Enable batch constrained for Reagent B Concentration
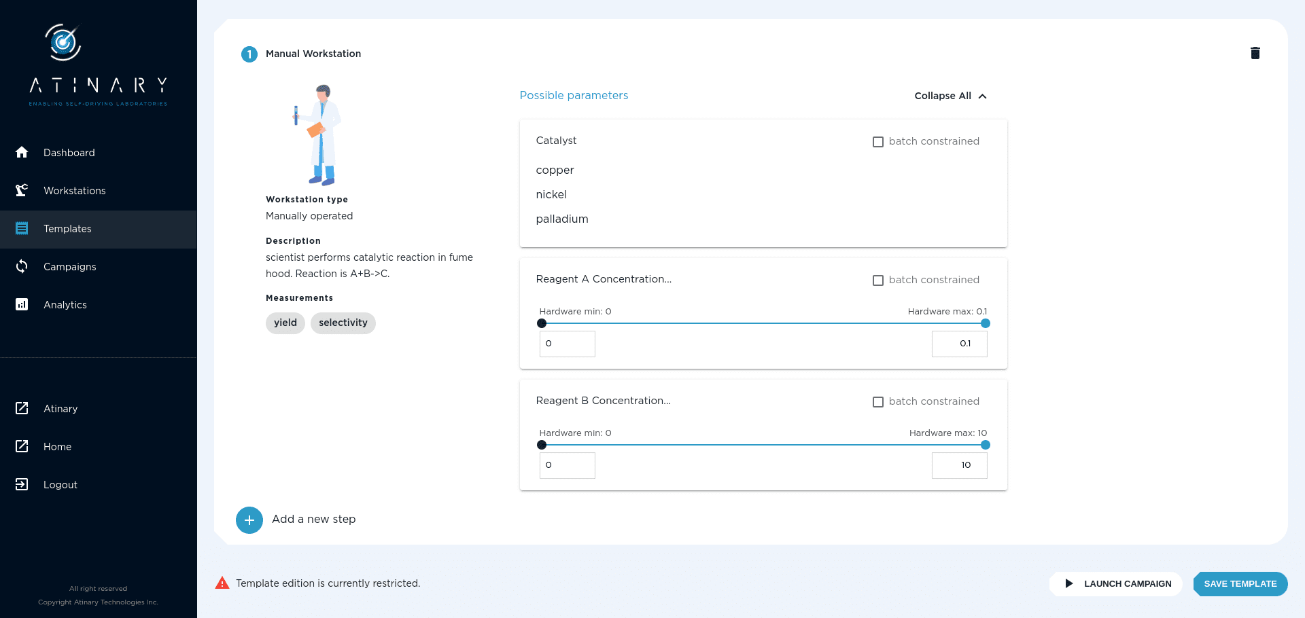Image resolution: width=1305 pixels, height=618 pixels. coord(878,402)
